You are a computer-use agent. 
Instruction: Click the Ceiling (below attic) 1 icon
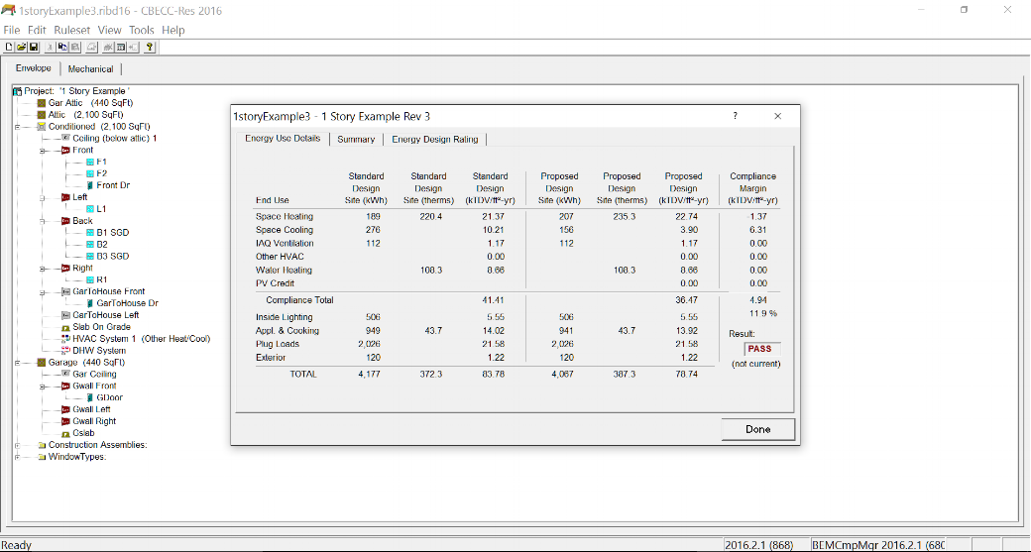(x=65, y=138)
